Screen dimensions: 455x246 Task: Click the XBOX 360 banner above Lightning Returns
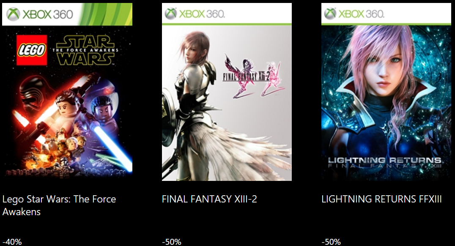[x=386, y=14]
